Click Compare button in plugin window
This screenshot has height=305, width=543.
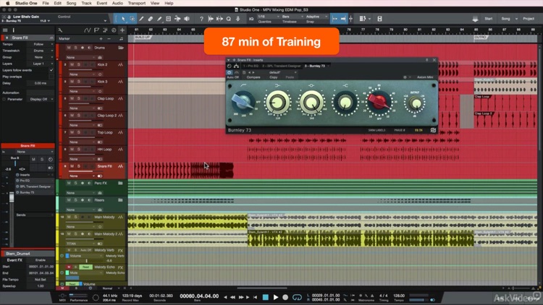(253, 77)
